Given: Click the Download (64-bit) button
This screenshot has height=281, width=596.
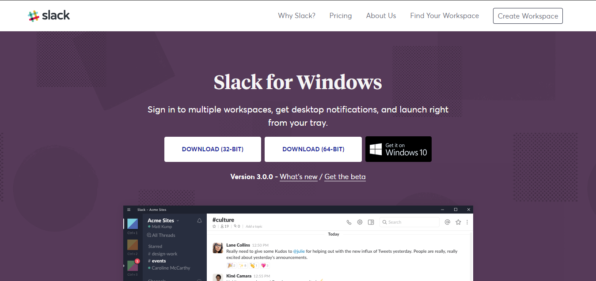Looking at the screenshot, I should pos(313,149).
